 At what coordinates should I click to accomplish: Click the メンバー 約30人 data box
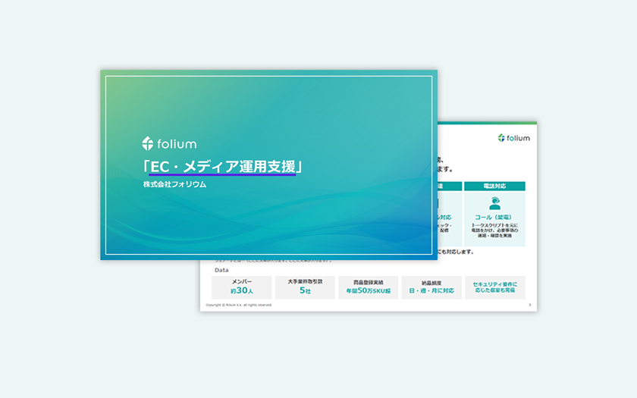pyautogui.click(x=242, y=287)
